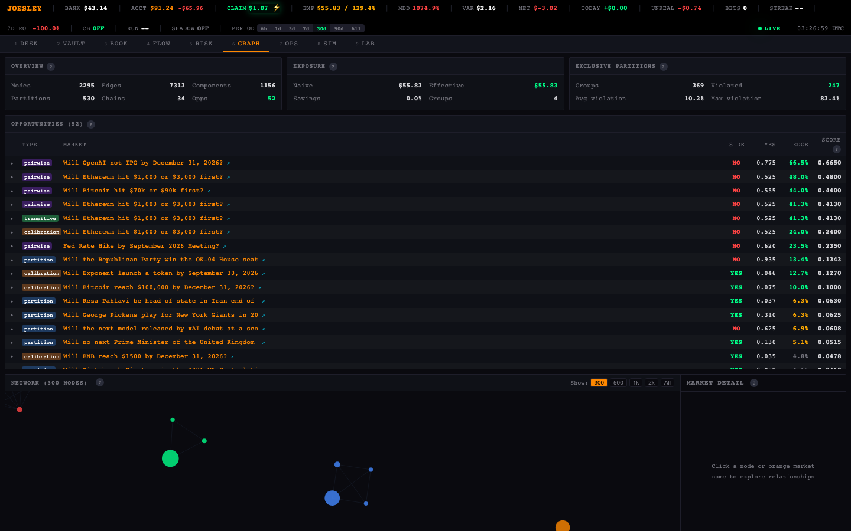Switch to the FLOW tab

pyautogui.click(x=158, y=44)
